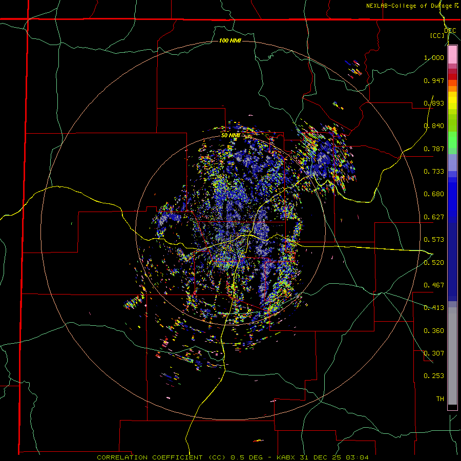The height and width of the screenshot is (461, 461).
Task: Click the DCC label above the color scale
Action: coord(450,30)
